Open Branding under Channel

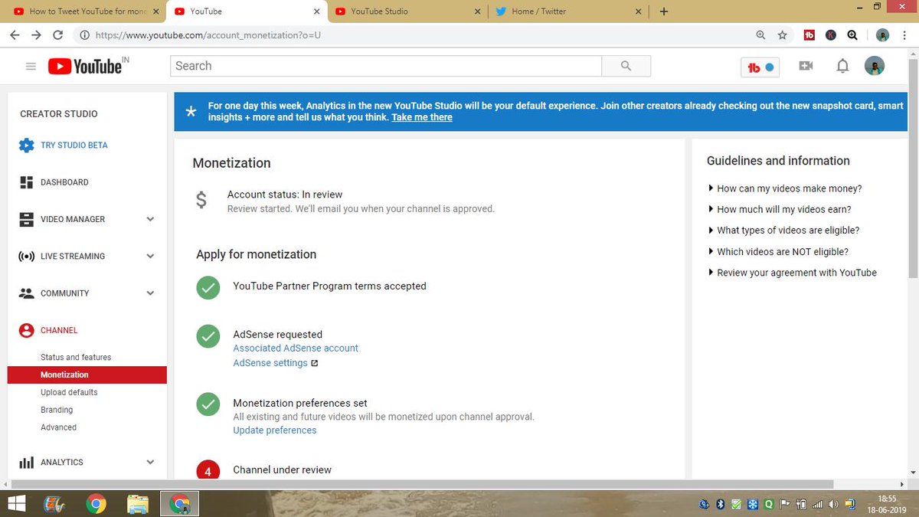pyautogui.click(x=57, y=410)
